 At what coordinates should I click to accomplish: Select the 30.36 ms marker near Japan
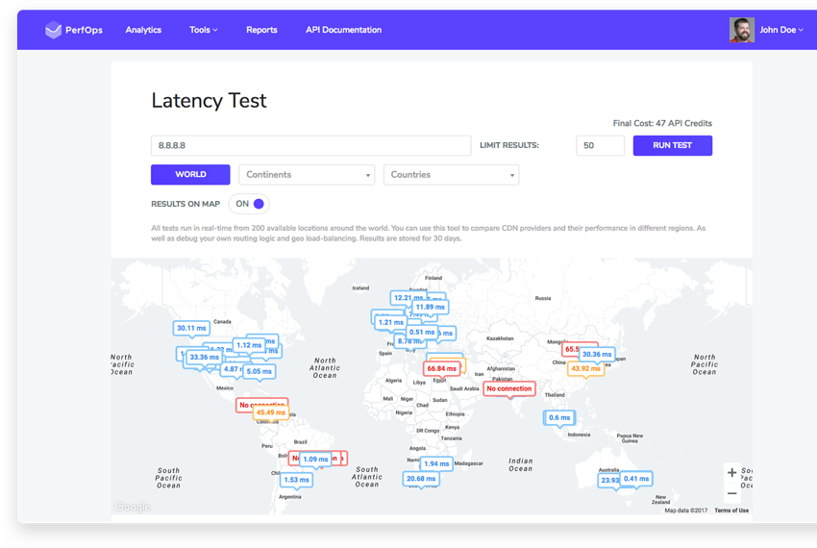pyautogui.click(x=597, y=354)
